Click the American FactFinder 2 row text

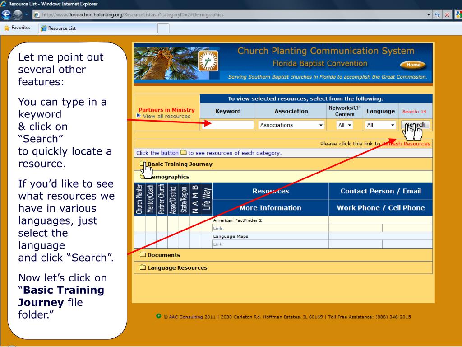(x=237, y=220)
